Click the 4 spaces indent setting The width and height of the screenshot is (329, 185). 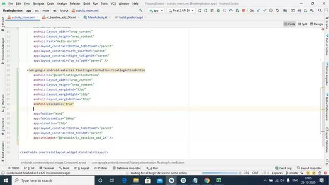pos(277,173)
